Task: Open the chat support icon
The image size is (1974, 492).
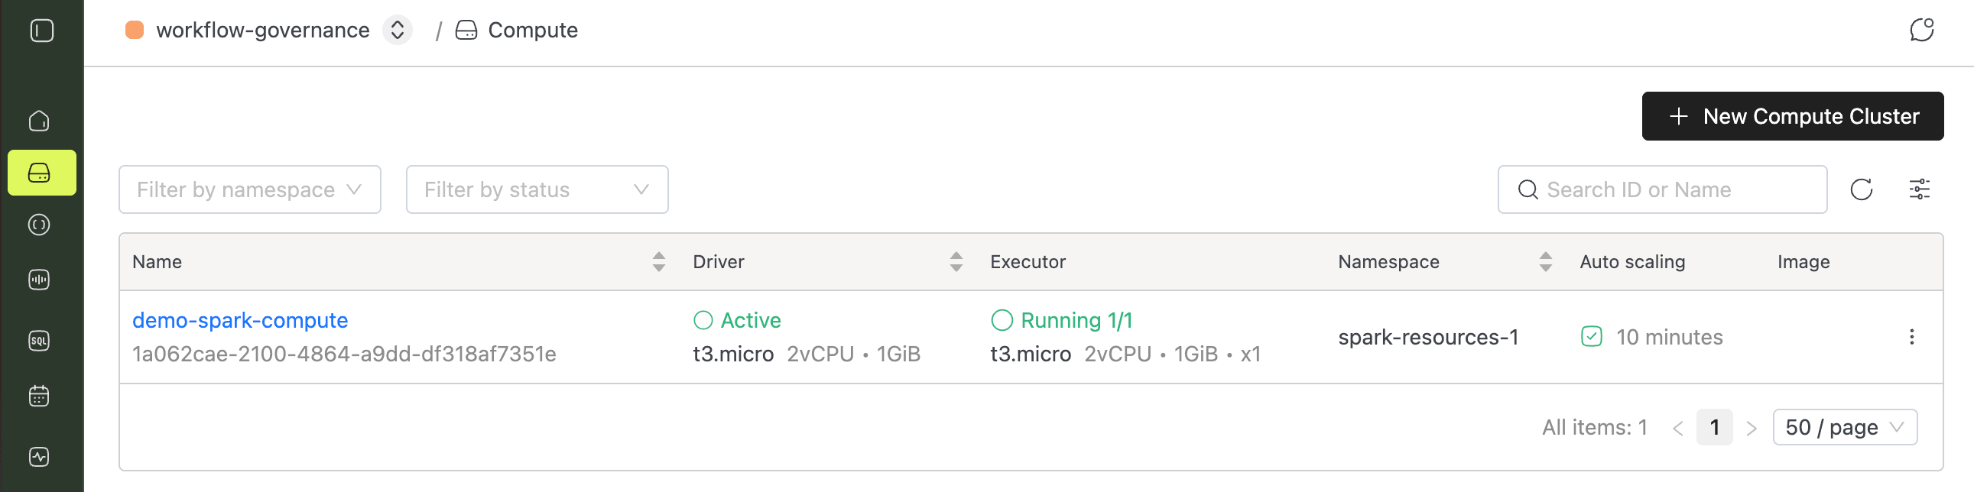Action: tap(1921, 31)
